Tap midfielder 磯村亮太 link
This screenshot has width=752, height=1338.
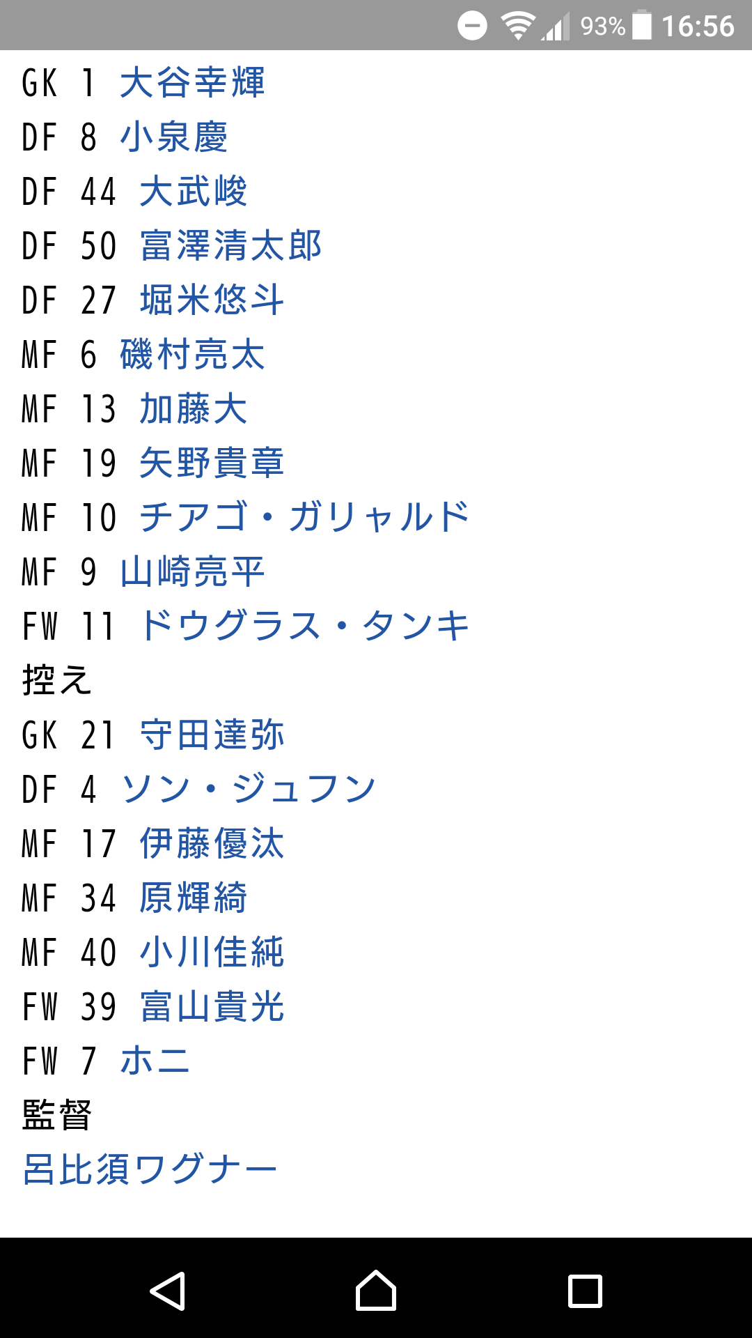coord(192,354)
